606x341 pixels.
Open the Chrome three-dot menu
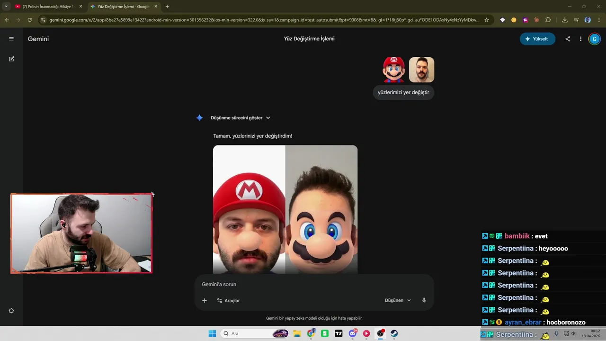tap(599, 20)
